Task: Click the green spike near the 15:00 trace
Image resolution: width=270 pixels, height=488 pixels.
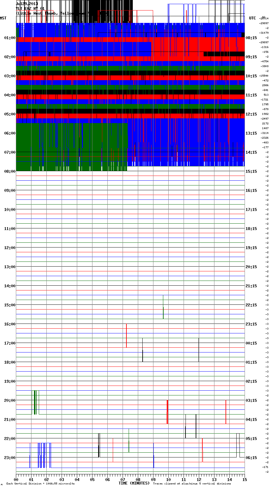Action: [163, 307]
